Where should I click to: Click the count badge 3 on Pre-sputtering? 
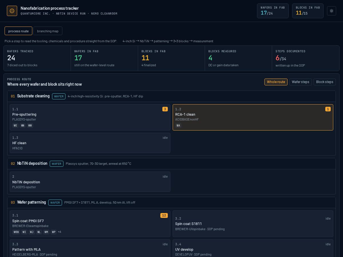pyautogui.click(x=165, y=109)
